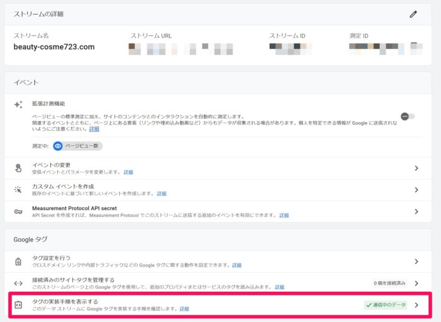Open the 詳細 link under タグの実装手順を表示する
The width and height of the screenshot is (441, 322).
tap(185, 309)
